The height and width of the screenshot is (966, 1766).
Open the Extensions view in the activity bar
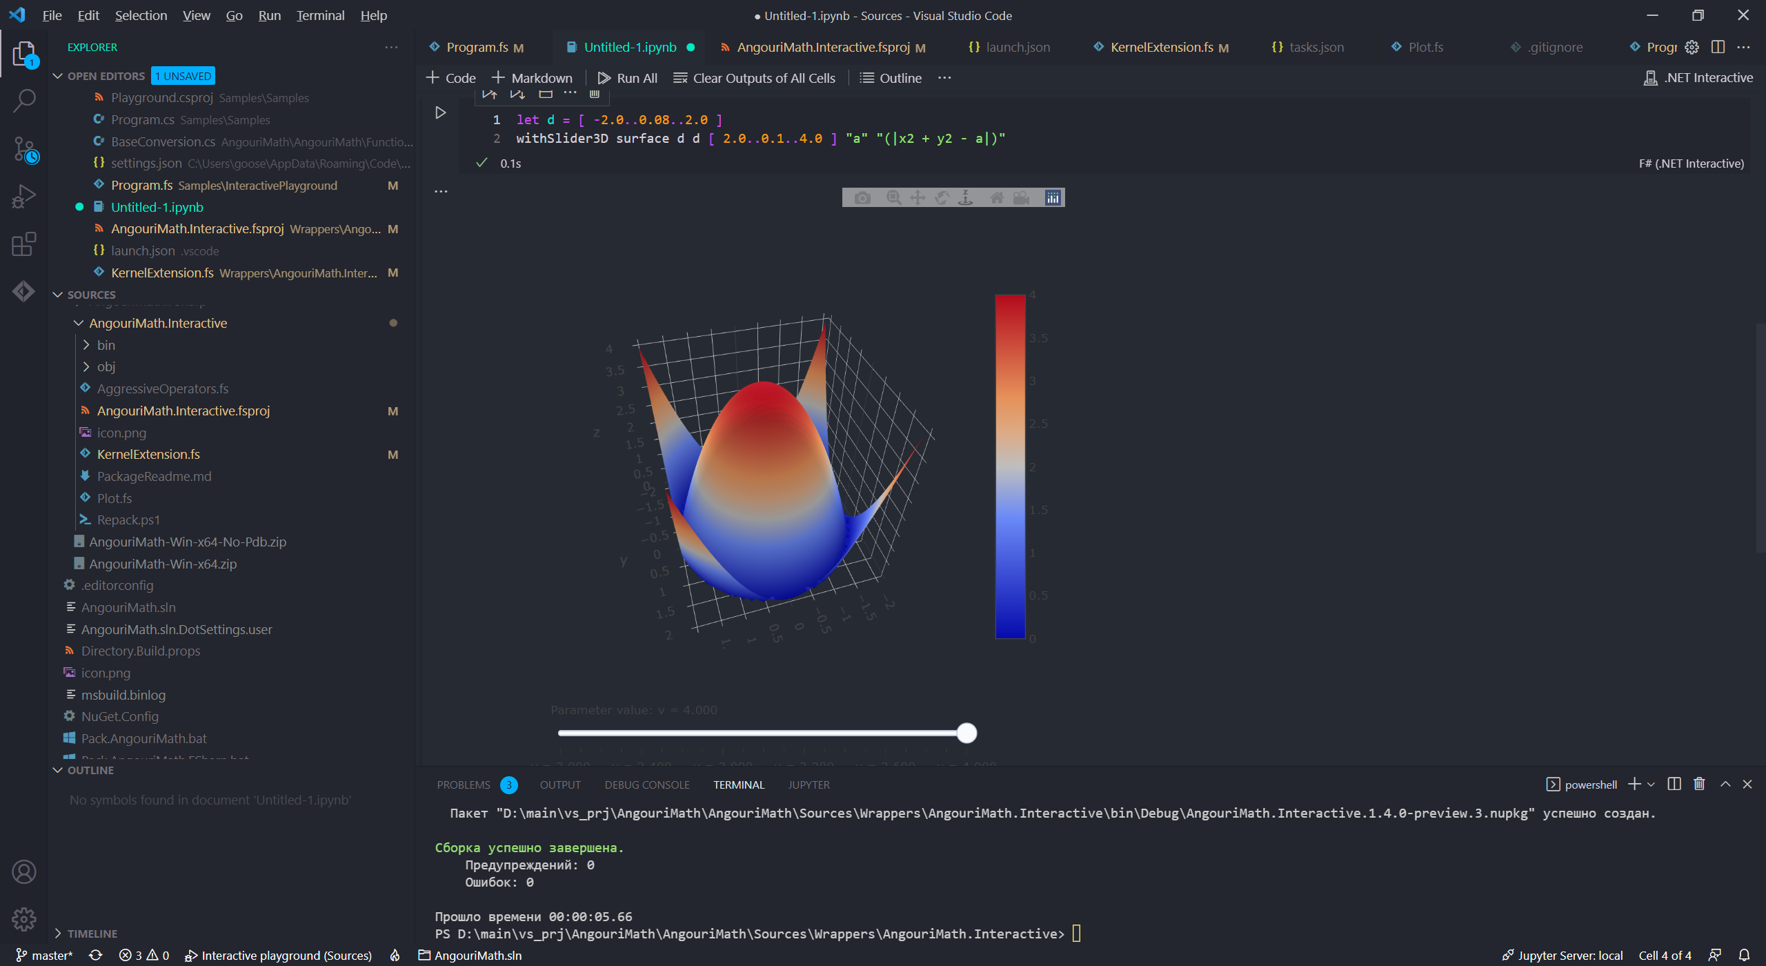point(24,244)
